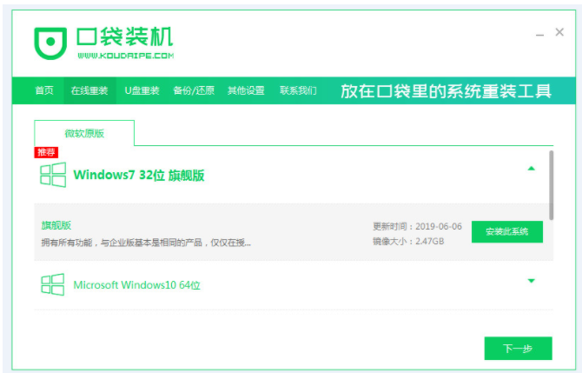Screen dimensions: 582x373
Task: Switch to the U盘重装 menu tab
Action: 142,90
